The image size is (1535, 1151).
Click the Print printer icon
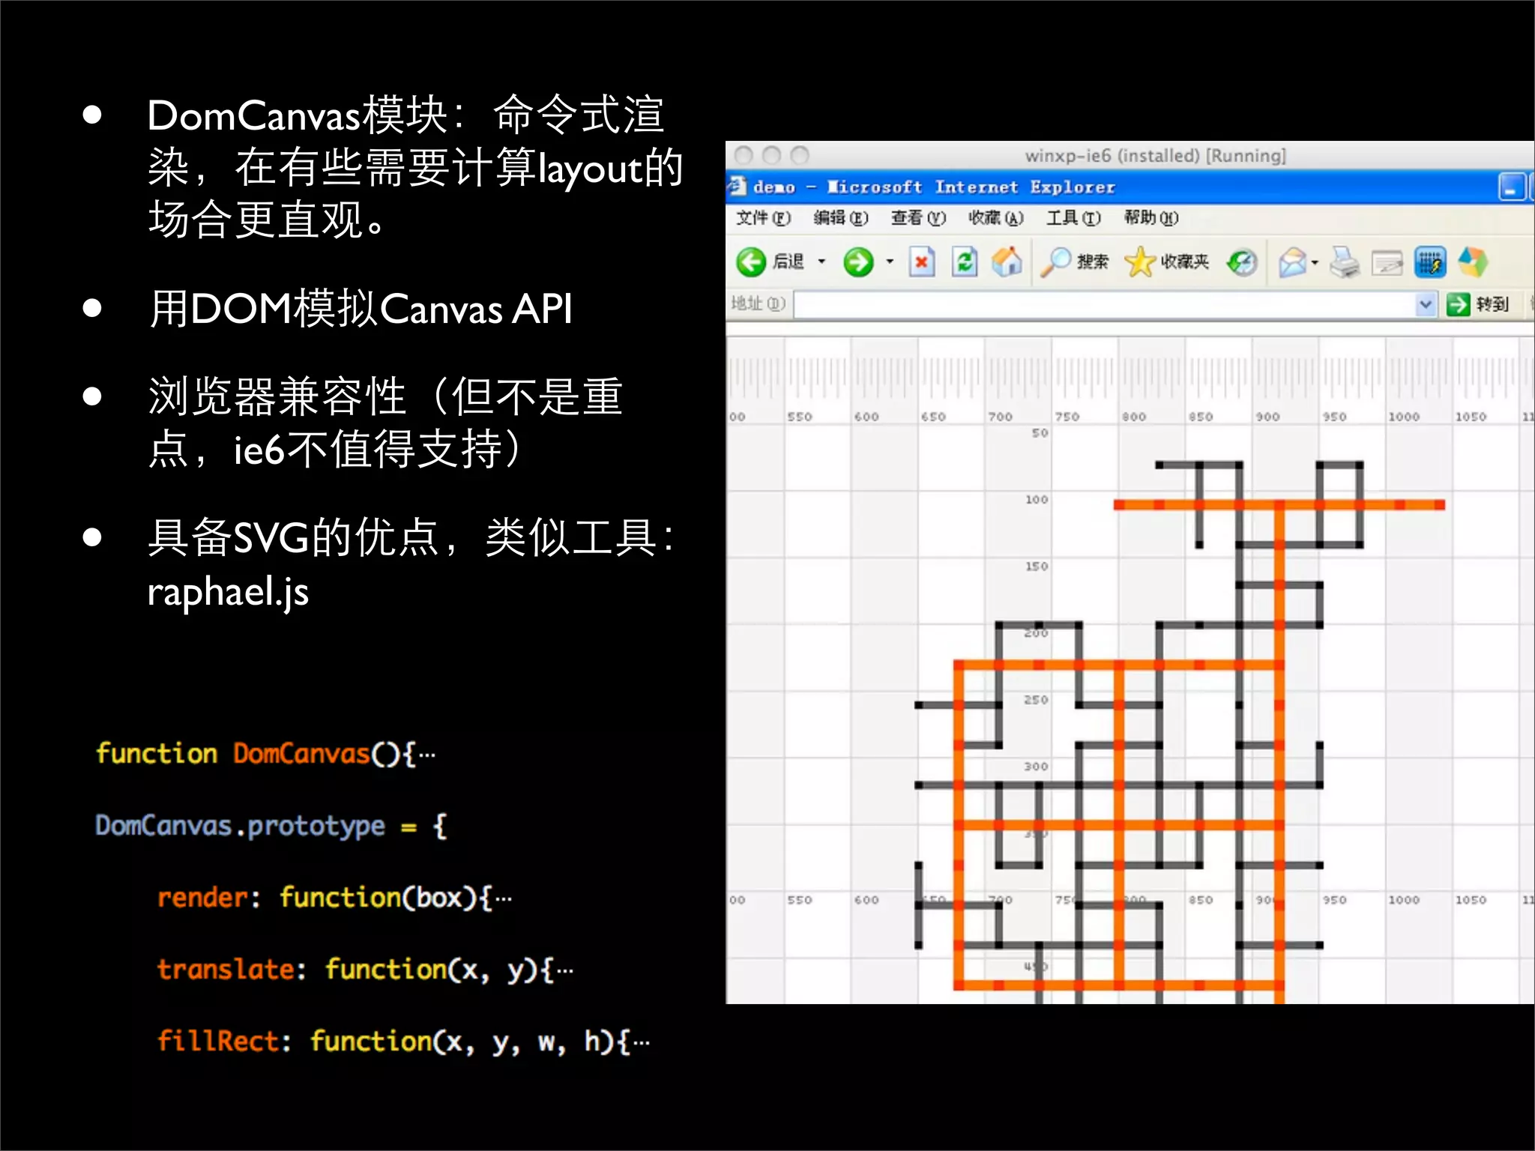tap(1345, 262)
